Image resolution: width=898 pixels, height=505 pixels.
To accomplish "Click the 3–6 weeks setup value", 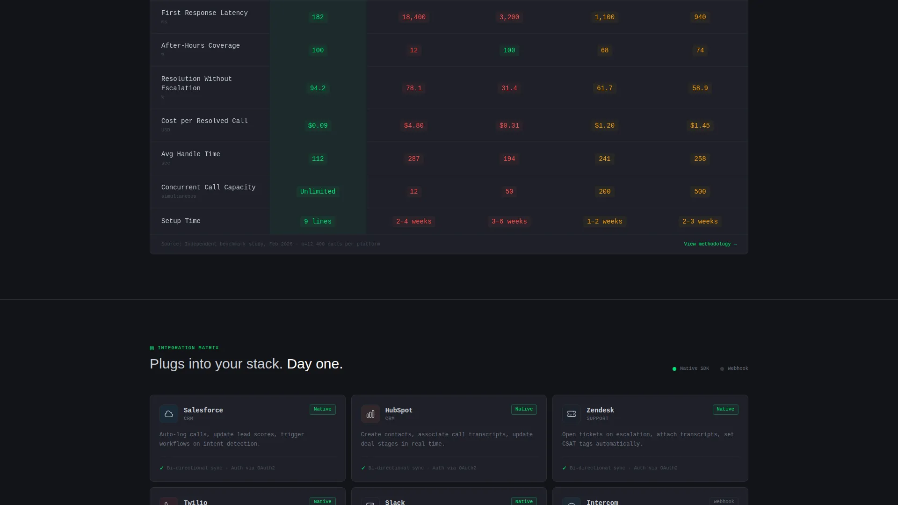I will tap(509, 222).
